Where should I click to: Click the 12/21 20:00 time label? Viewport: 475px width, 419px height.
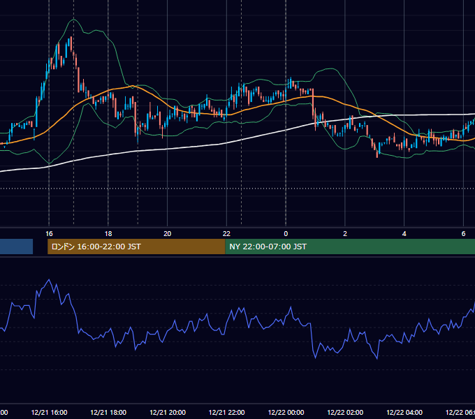tap(168, 412)
